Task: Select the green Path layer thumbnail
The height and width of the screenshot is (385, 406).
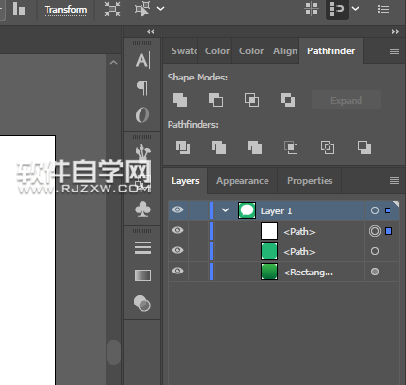Action: pos(269,251)
